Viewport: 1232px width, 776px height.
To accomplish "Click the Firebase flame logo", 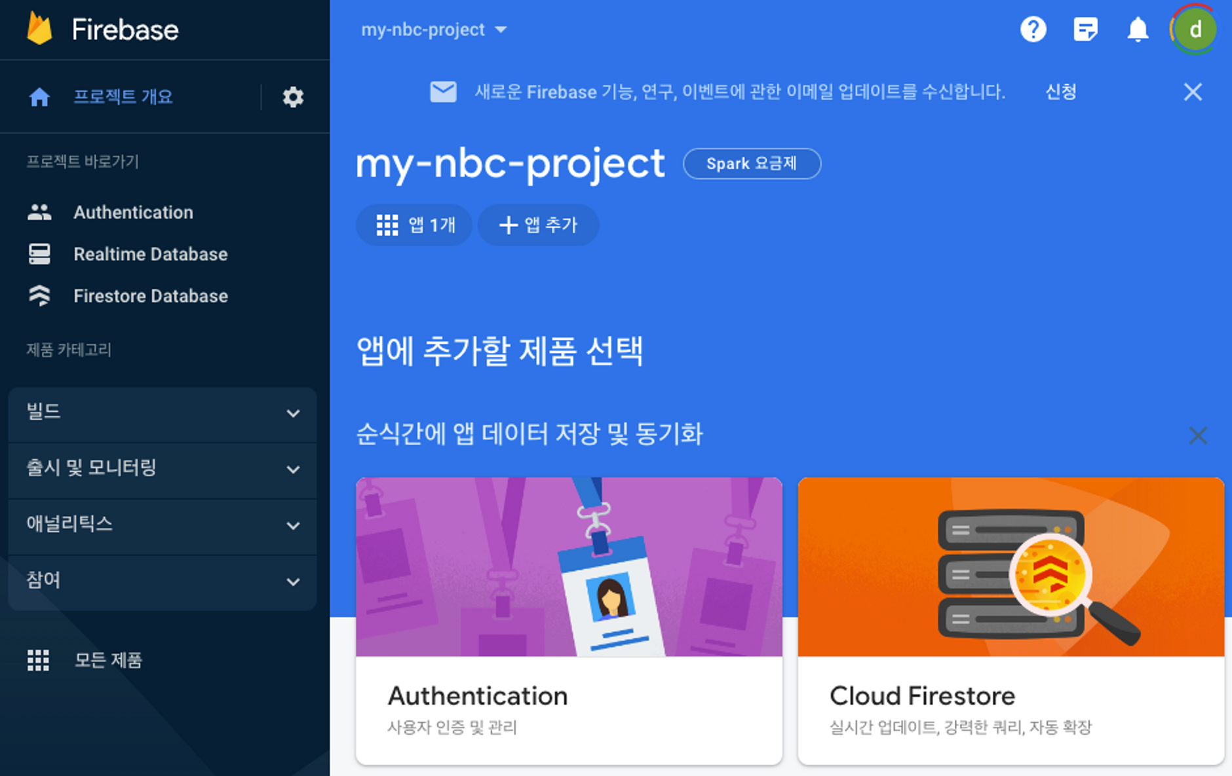I will (x=39, y=29).
